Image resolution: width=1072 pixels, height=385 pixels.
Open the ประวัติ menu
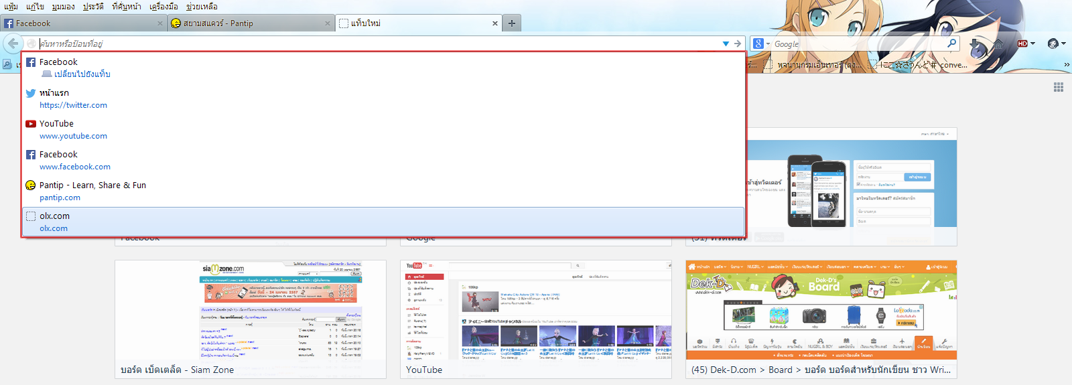93,7
